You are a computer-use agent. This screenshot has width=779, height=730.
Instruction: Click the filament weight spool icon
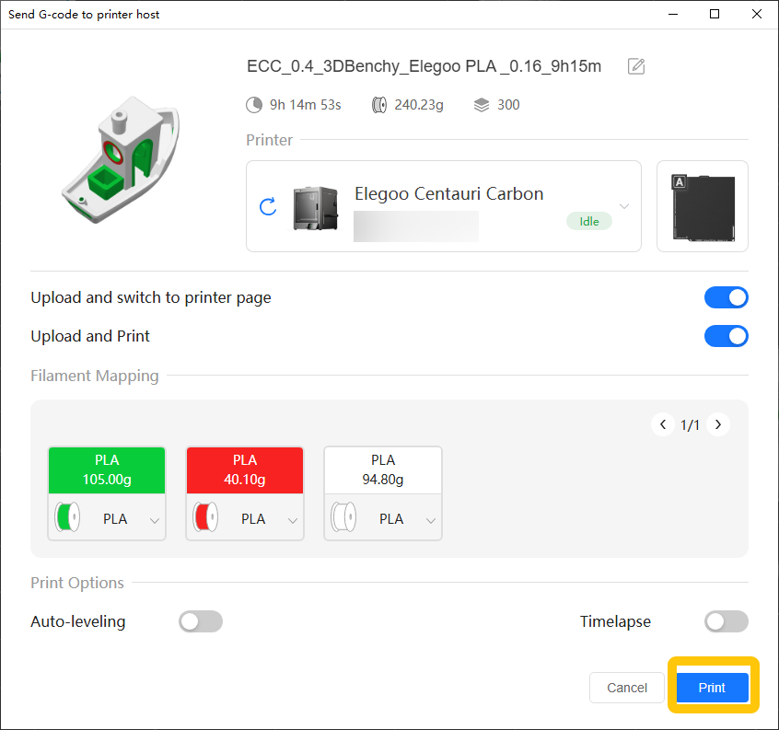(x=379, y=105)
